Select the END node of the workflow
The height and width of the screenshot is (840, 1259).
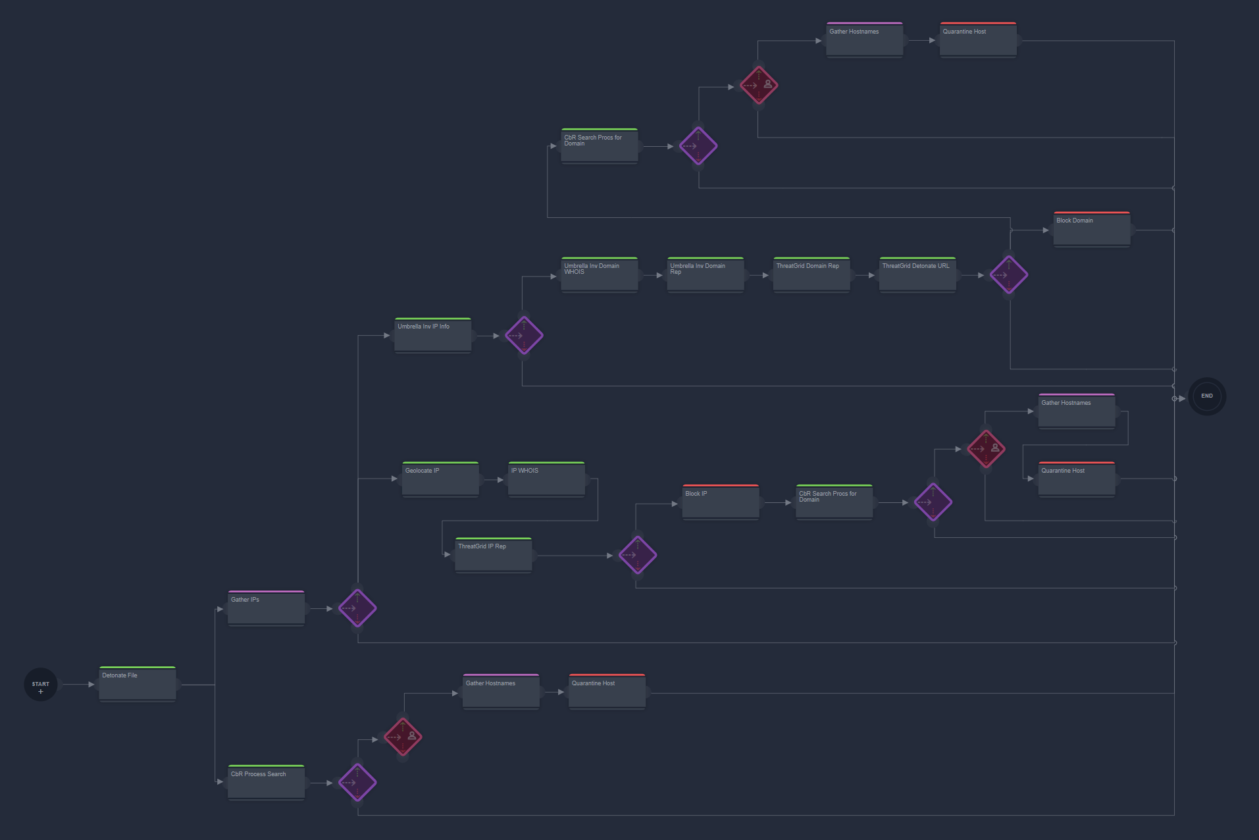point(1207,396)
